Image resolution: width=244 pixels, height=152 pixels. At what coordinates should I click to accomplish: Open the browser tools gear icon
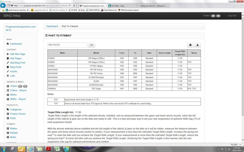(242, 6)
